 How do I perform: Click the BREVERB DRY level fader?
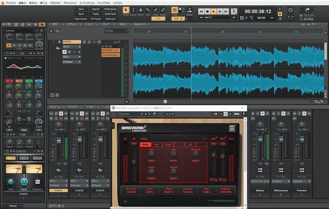[213, 155]
